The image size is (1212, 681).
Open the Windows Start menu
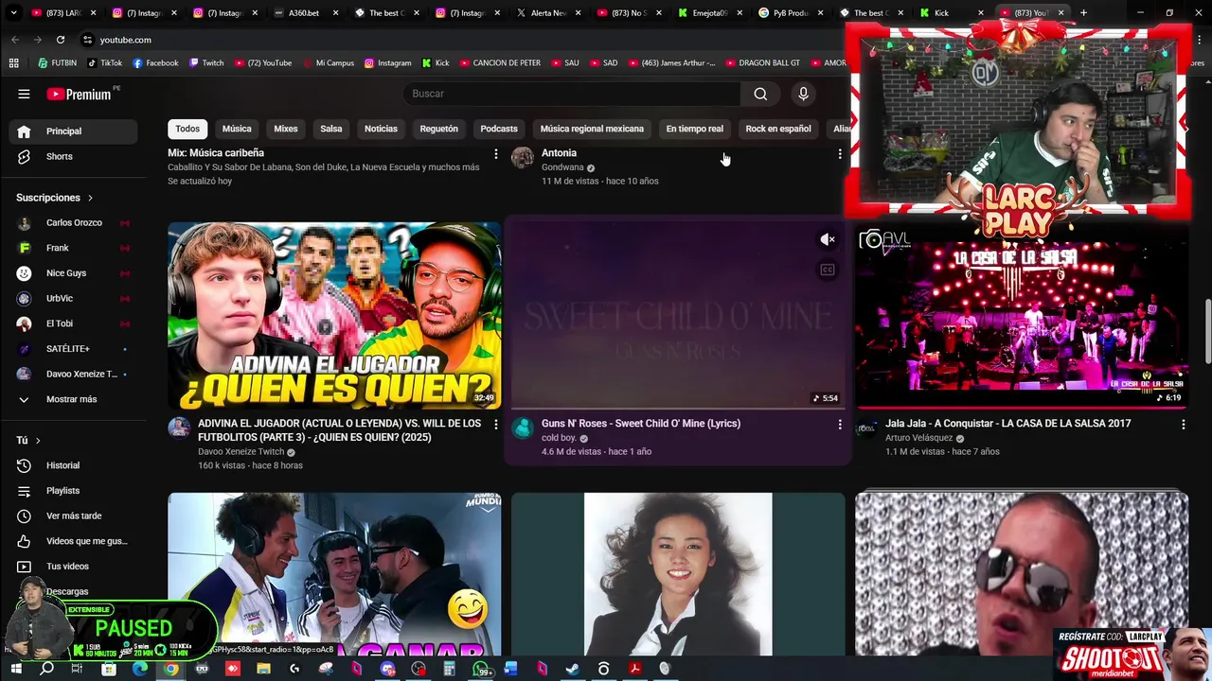coord(16,670)
